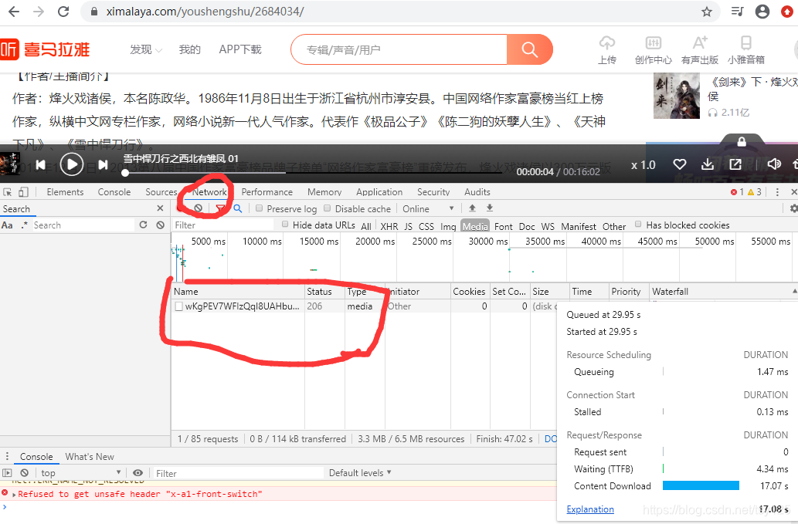The height and width of the screenshot is (524, 798).
Task: Export HAR file download arrow
Action: 490,208
